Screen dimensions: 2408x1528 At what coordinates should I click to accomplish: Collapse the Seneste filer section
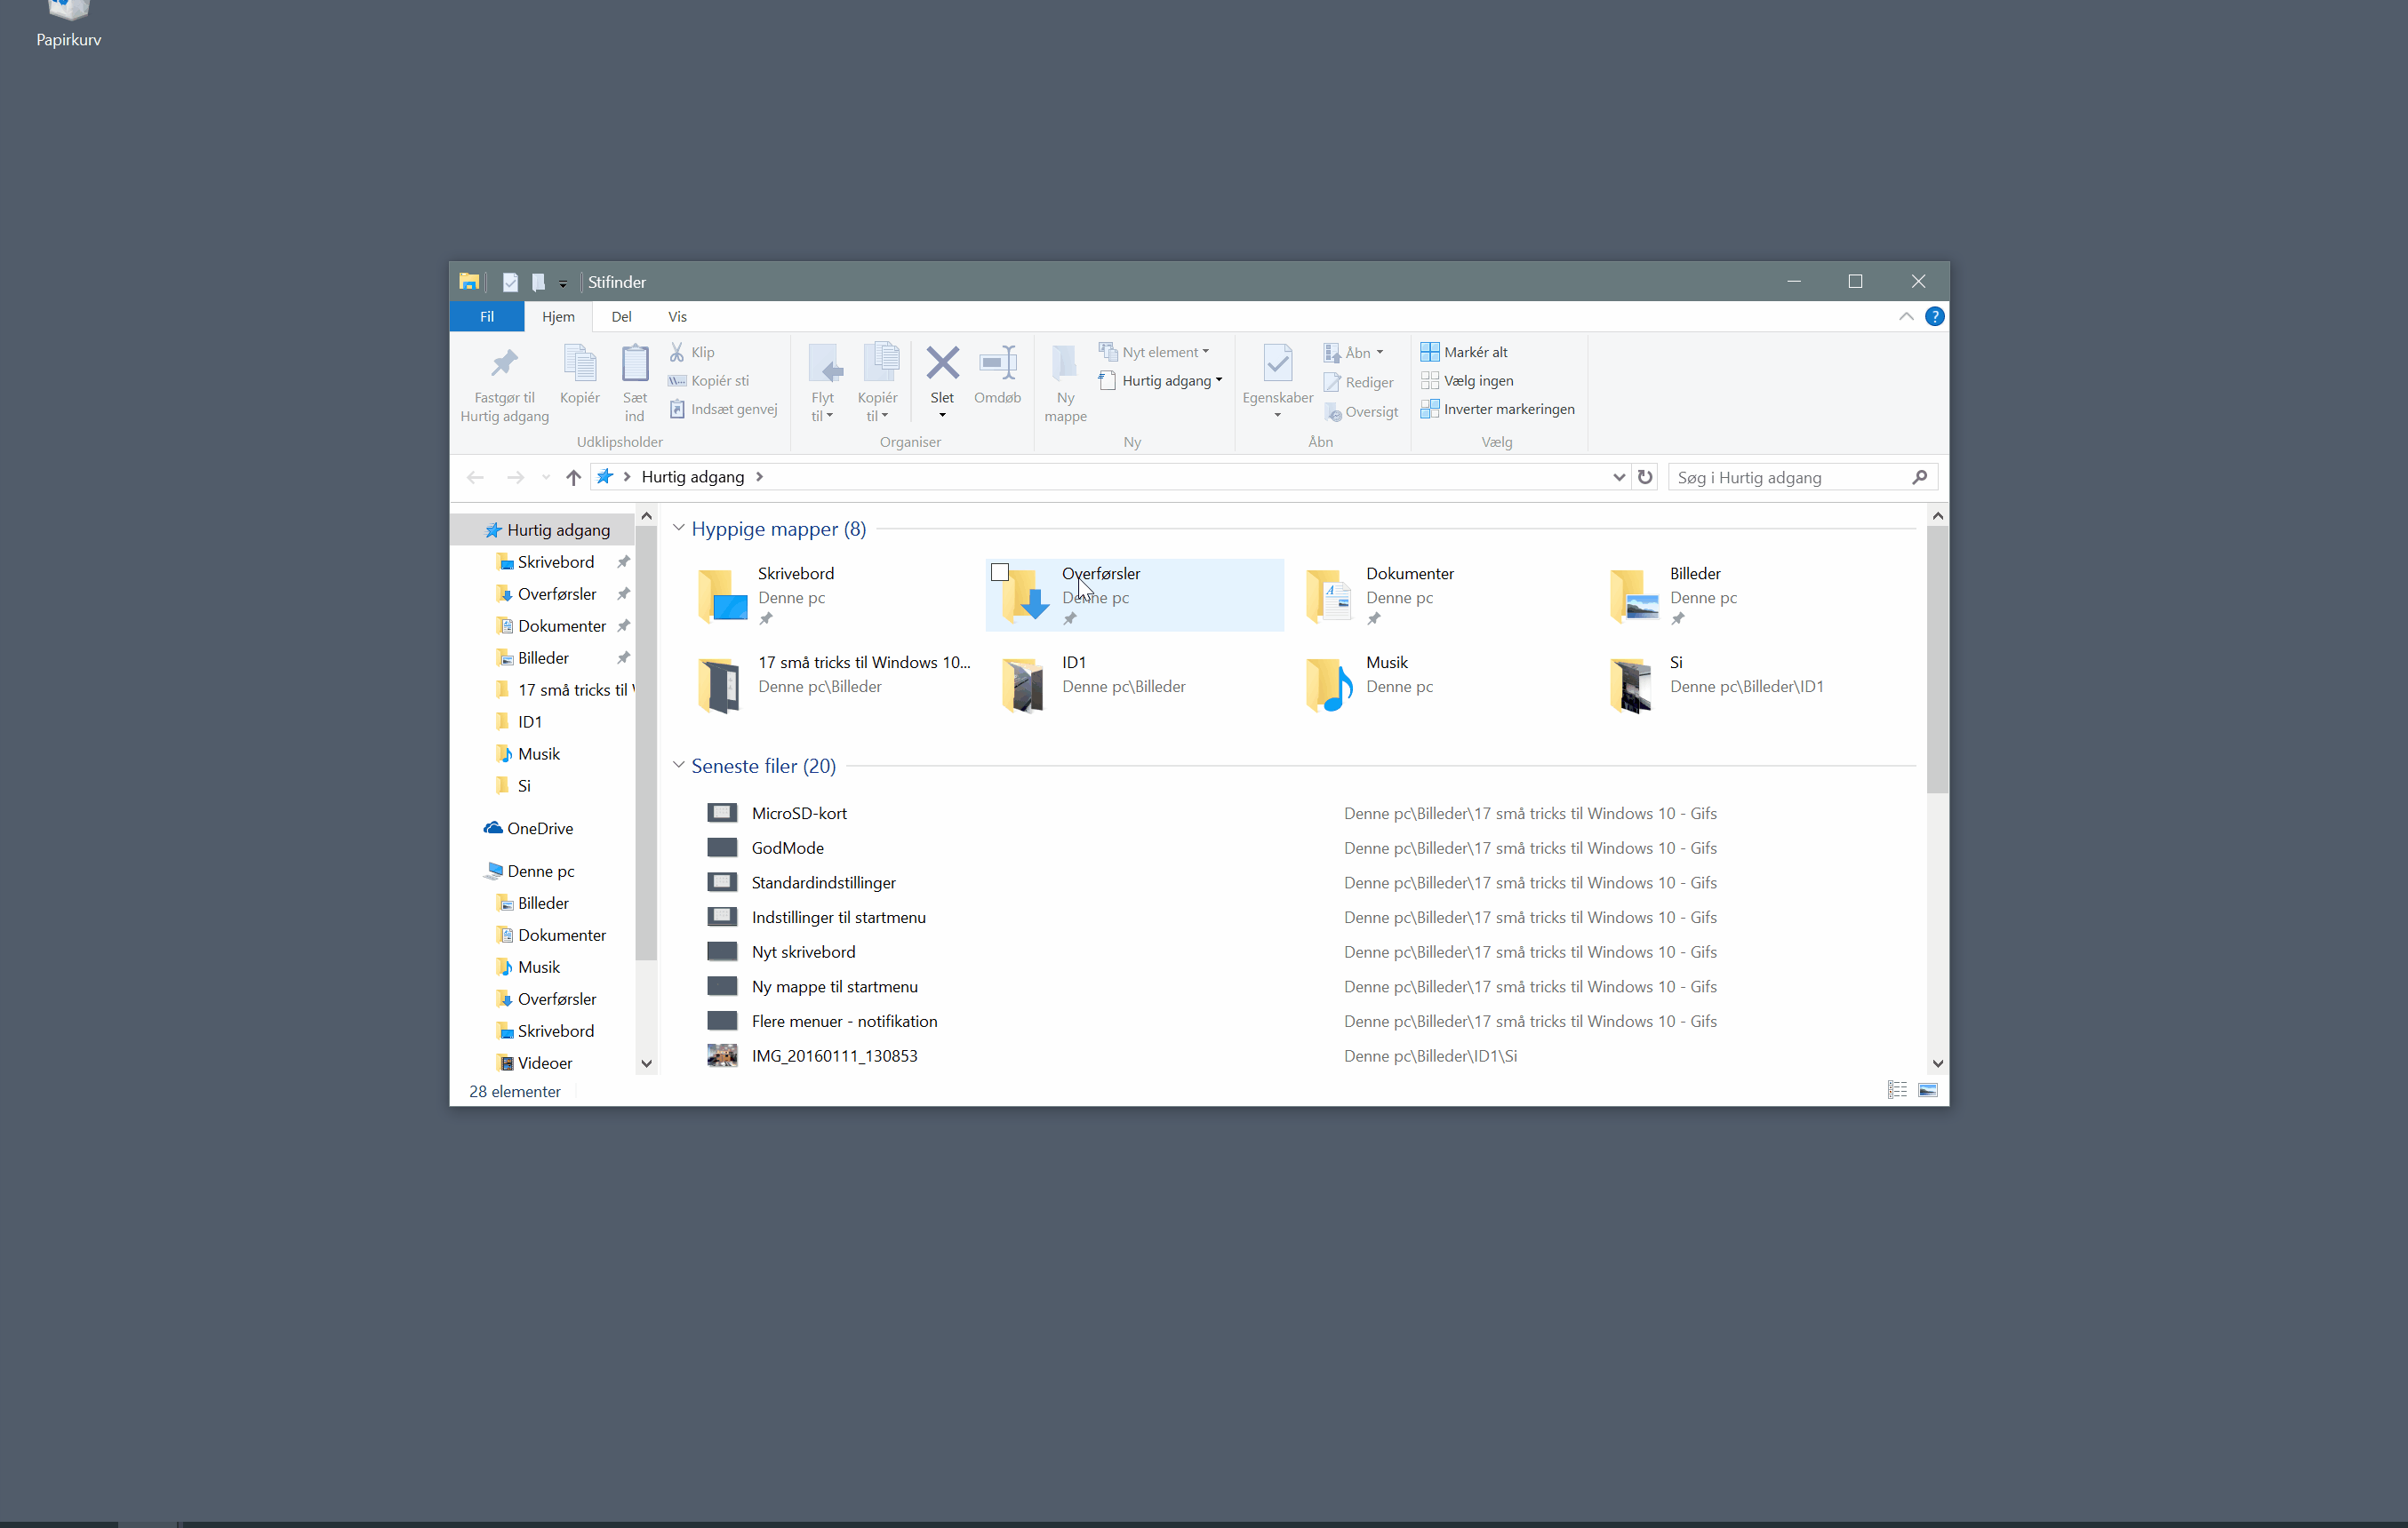pos(679,765)
